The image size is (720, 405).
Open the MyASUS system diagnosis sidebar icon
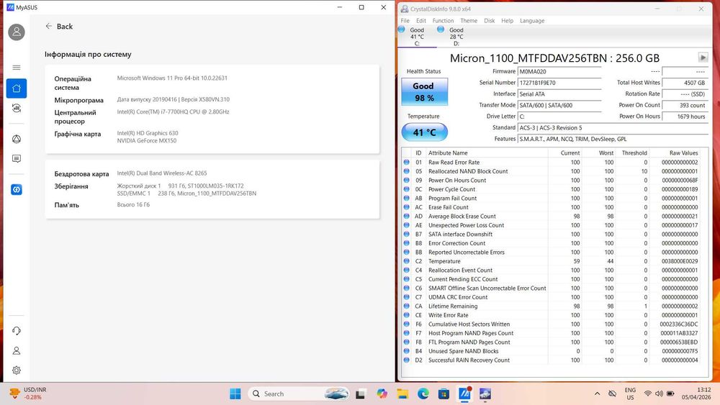17,108
